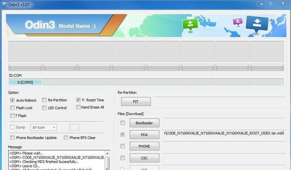The image size is (291, 170).
Task: Tick the Dump checkbox
Action: point(12,127)
